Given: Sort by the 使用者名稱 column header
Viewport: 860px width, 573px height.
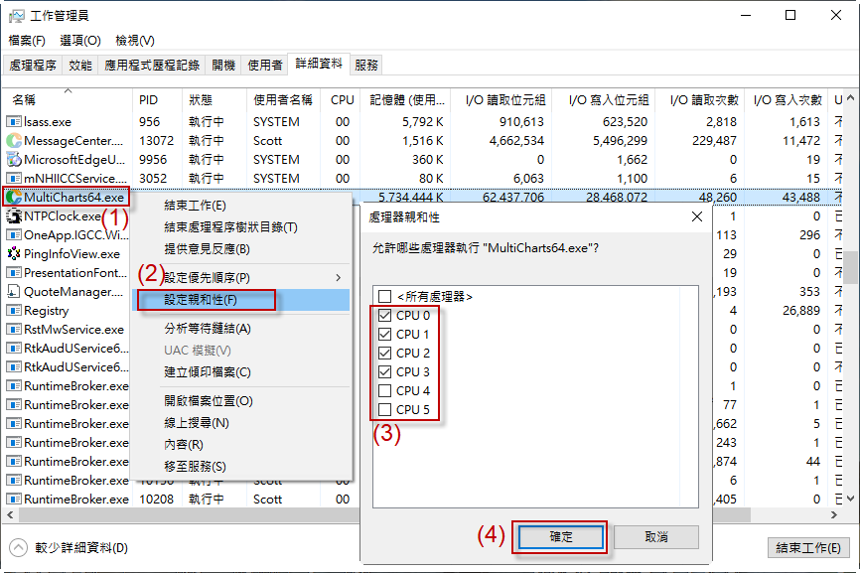Looking at the screenshot, I should coord(283,99).
